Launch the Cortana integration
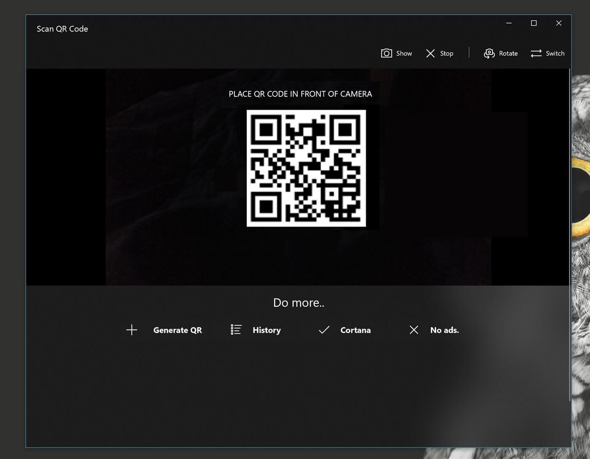The width and height of the screenshot is (590, 459). (x=355, y=330)
